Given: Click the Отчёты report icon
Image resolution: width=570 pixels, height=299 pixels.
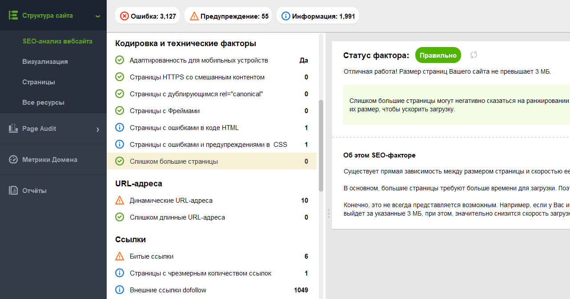Looking at the screenshot, I should (13, 191).
